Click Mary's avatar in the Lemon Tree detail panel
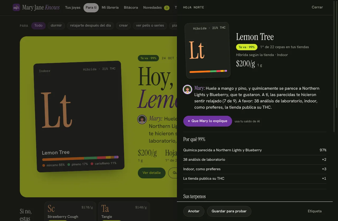Image resolution: width=338 pixels, height=221 pixels. [x=187, y=89]
